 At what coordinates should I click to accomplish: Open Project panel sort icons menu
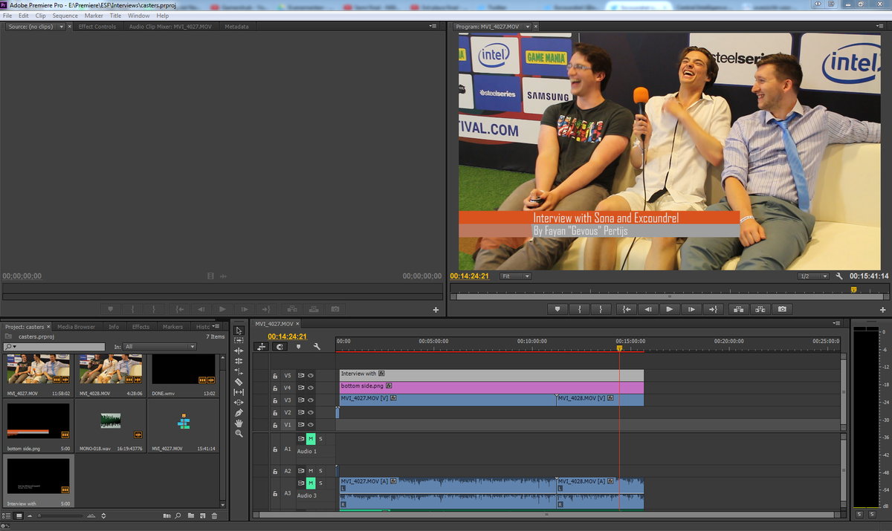pos(103,515)
